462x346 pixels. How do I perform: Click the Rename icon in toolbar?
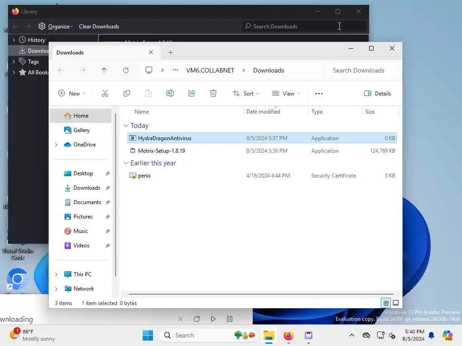[170, 94]
